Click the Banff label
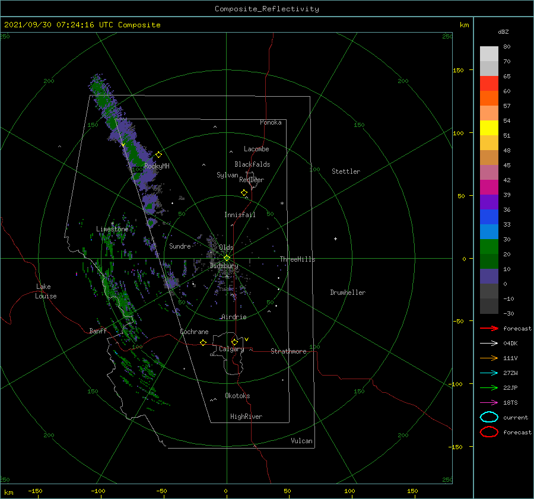The width and height of the screenshot is (534, 499). pos(98,330)
